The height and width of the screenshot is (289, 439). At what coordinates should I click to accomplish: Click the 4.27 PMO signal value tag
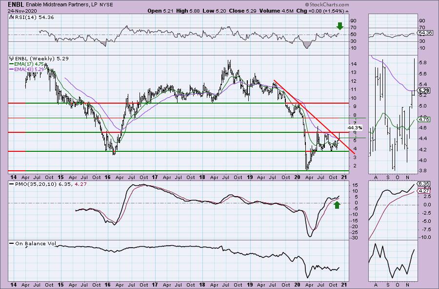[x=423, y=191]
